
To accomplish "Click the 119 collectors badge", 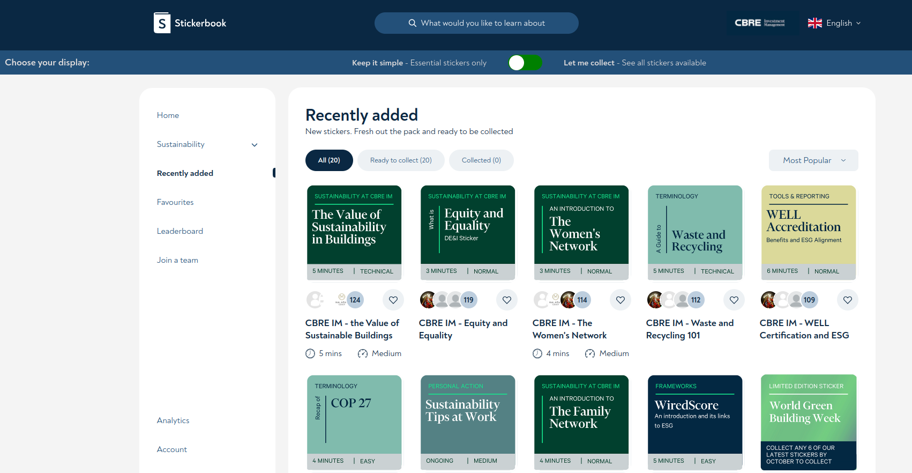I will point(469,300).
